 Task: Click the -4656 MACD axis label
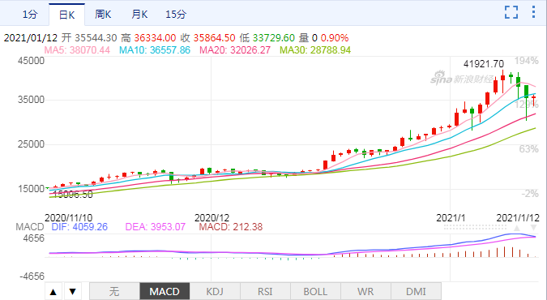[x=32, y=276]
